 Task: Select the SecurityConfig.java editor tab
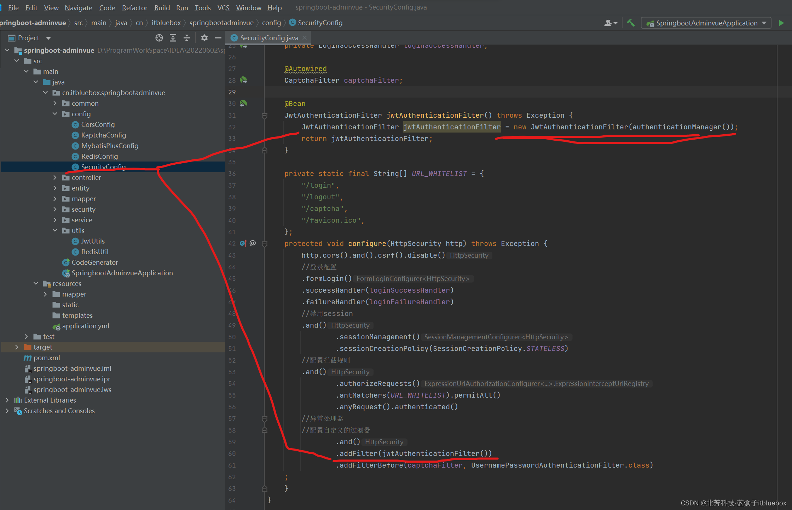(x=269, y=38)
